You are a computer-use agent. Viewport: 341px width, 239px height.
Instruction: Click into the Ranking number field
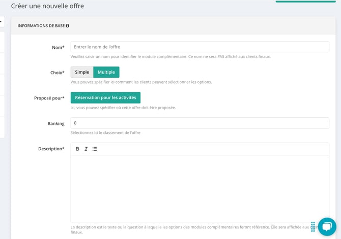(200, 123)
